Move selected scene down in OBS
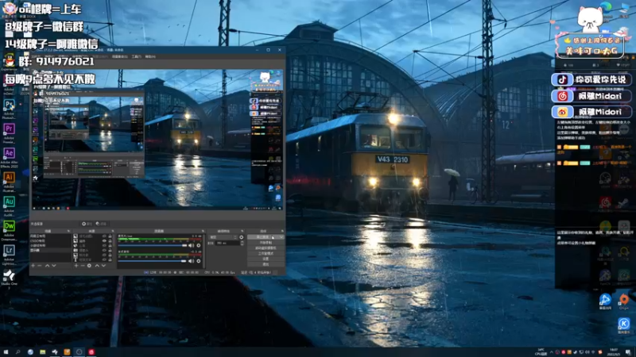Image resolution: width=636 pixels, height=357 pixels. point(53,266)
